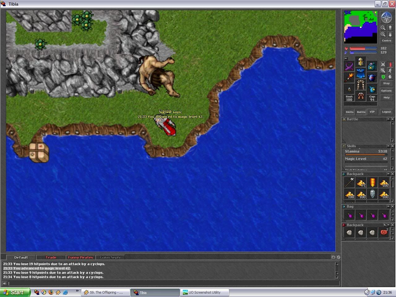This screenshot has height=297, width=396.
Task: Select stand while fighting mode
Action: 390,64
